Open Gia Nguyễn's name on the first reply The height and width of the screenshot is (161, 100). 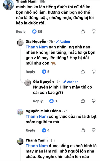(x=36, y=42)
